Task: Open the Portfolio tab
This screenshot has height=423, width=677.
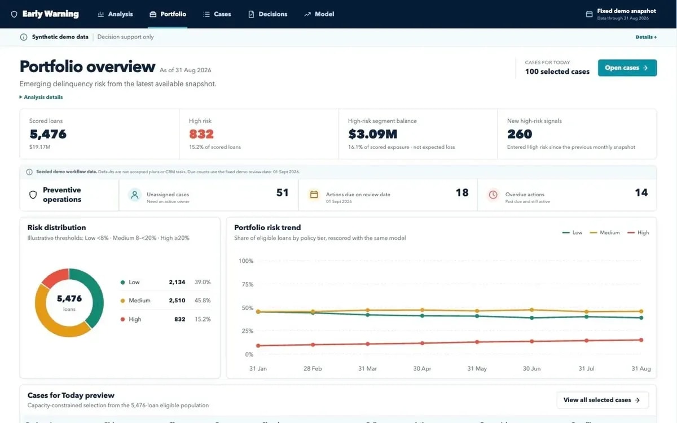Action: click(168, 14)
